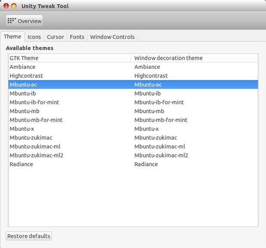Viewport: 266px width, 248px height.
Task: Choose the Highcontrast theme row
Action: [x=26, y=76]
